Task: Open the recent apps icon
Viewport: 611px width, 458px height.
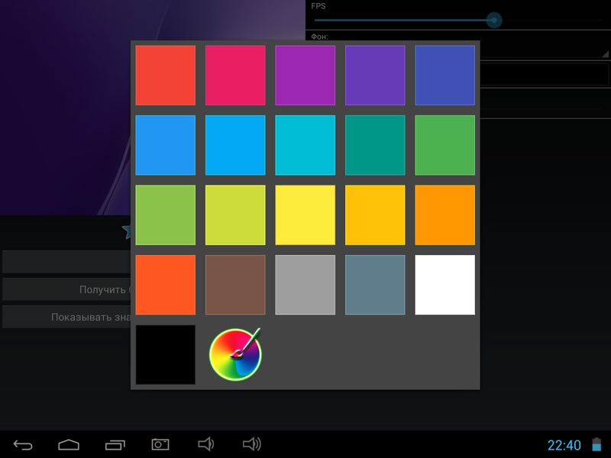Action: click(115, 444)
